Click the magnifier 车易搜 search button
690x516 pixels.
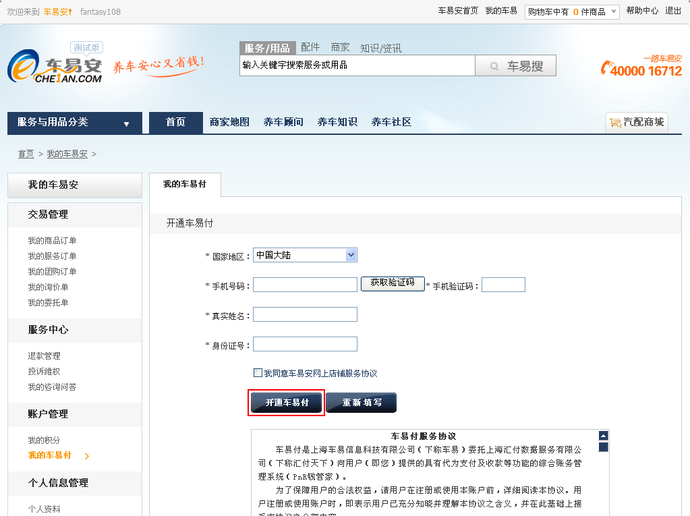[x=515, y=66]
